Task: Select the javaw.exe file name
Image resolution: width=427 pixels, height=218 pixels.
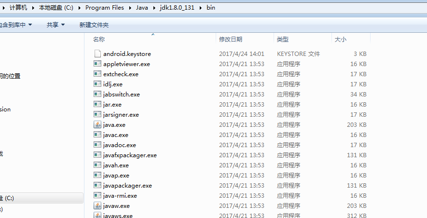Action: point(117,206)
